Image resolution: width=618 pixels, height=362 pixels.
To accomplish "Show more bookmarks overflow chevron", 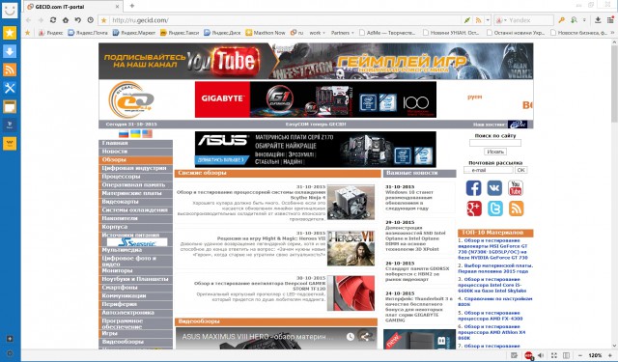I will coord(612,33).
